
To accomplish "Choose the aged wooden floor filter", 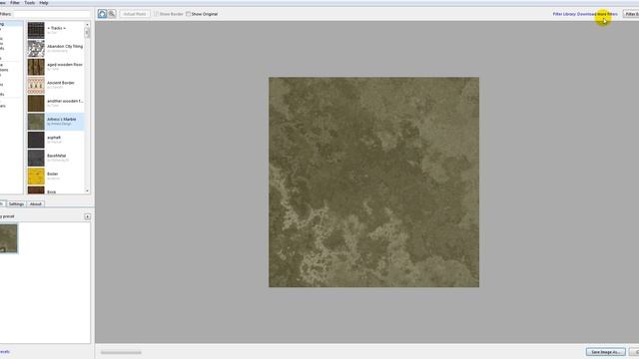I will pos(56,67).
